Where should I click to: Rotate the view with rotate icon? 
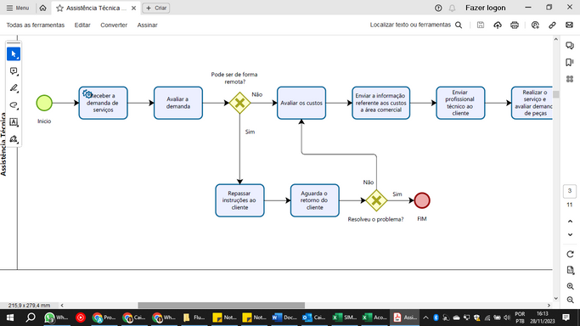tap(570, 255)
